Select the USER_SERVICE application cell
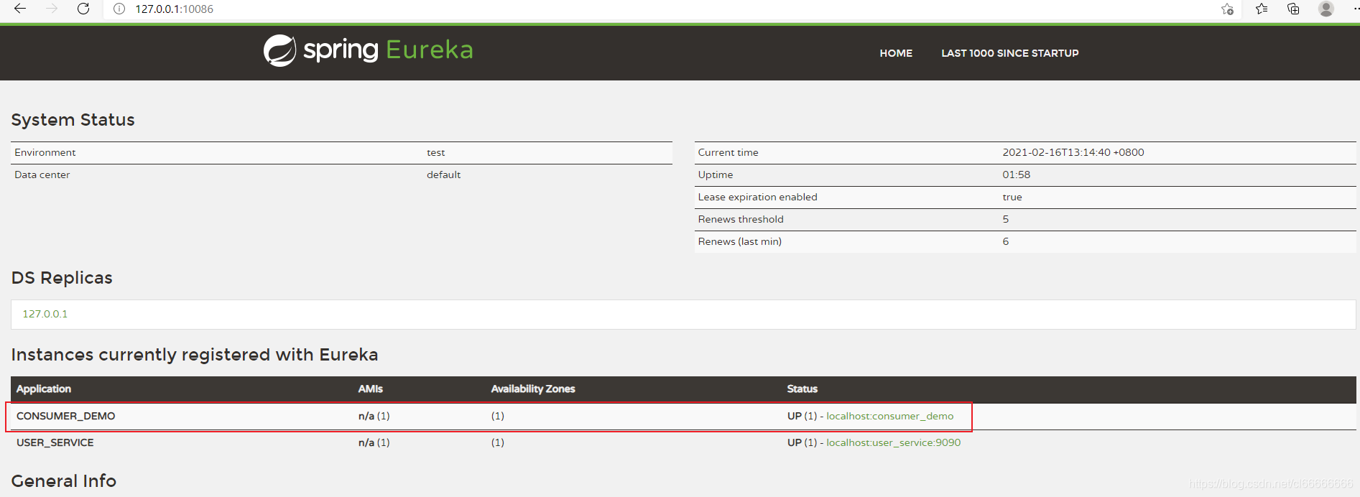Viewport: 1360px width, 497px height. coord(55,442)
